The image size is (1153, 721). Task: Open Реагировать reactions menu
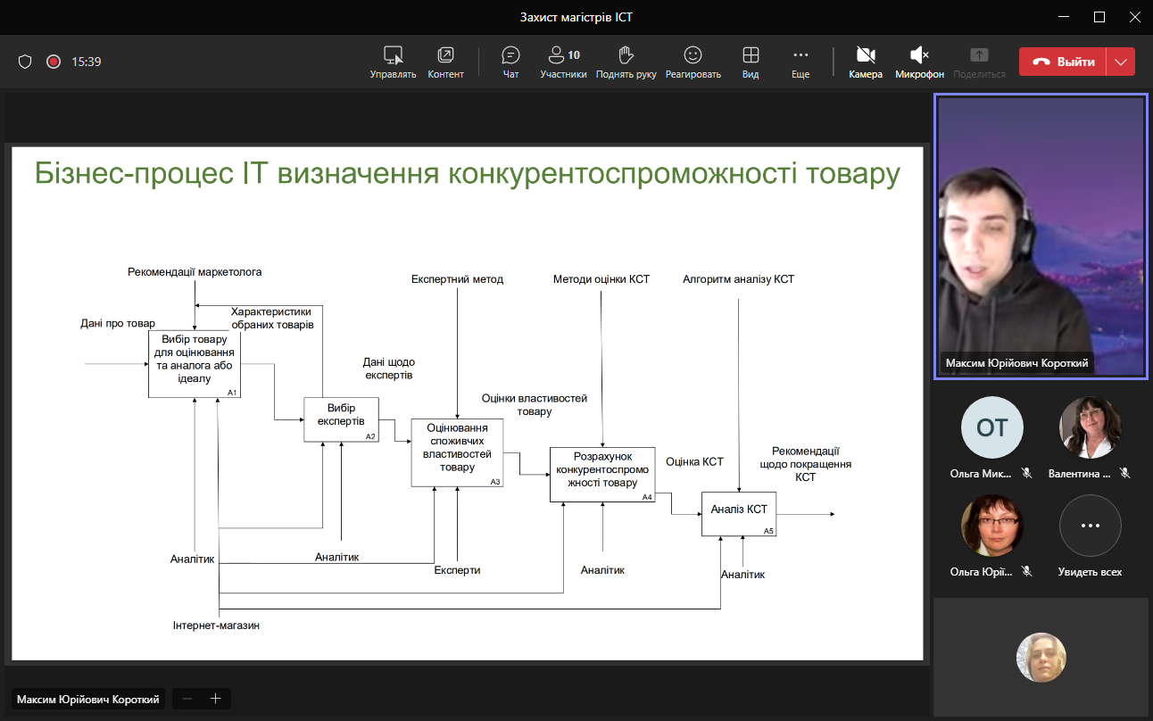(693, 62)
